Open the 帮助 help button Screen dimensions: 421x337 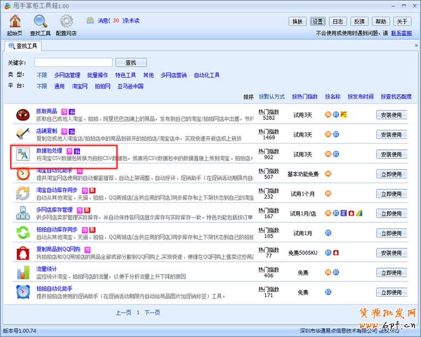(381, 22)
